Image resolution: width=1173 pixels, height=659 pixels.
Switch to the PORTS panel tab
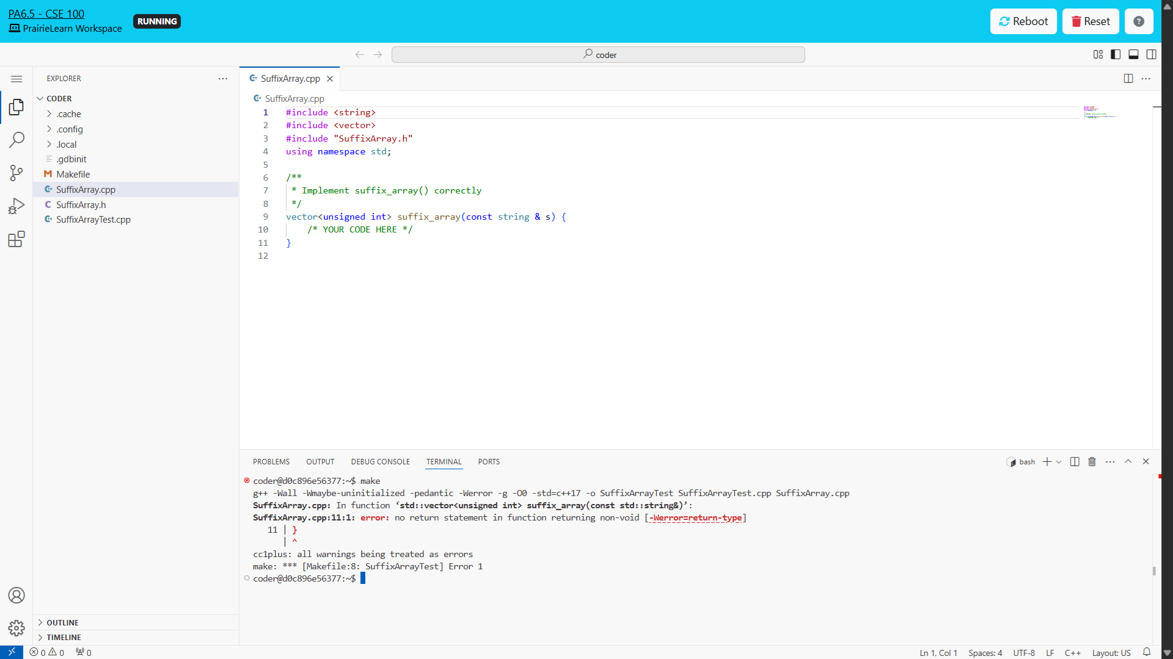(489, 462)
